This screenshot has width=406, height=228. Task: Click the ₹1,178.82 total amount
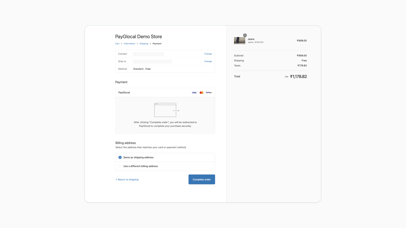[x=298, y=77]
